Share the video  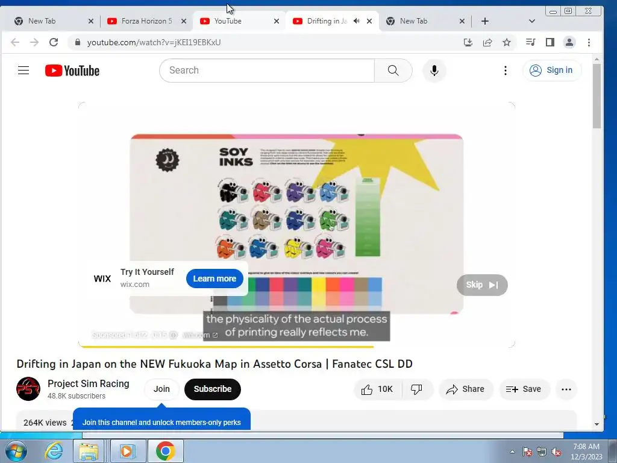[466, 389]
